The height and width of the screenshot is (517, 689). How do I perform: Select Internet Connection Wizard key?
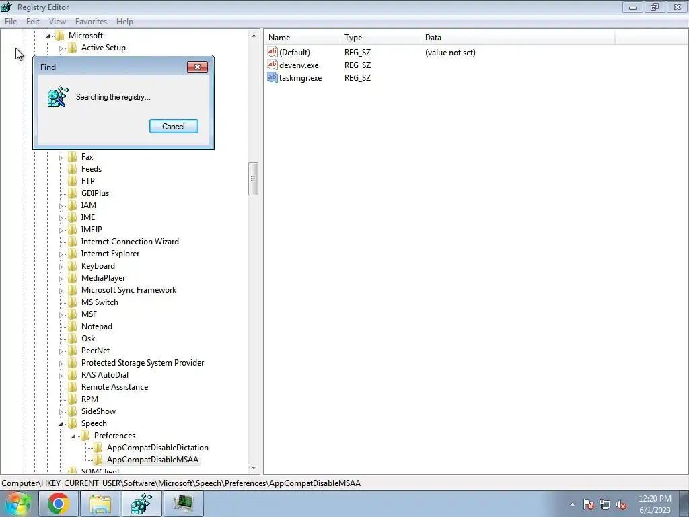pyautogui.click(x=130, y=242)
